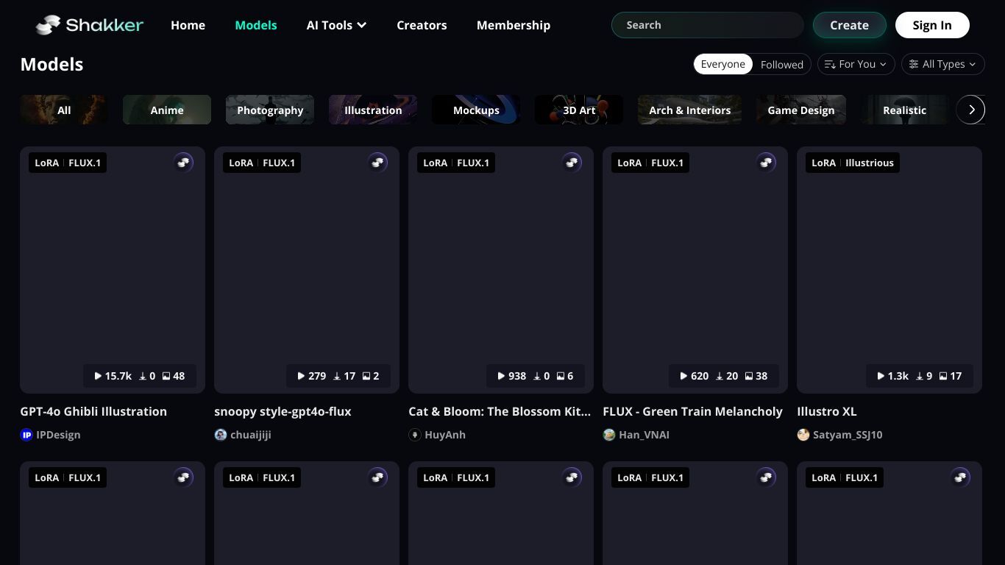Select the Anime category
1005x565 pixels.
tap(167, 110)
